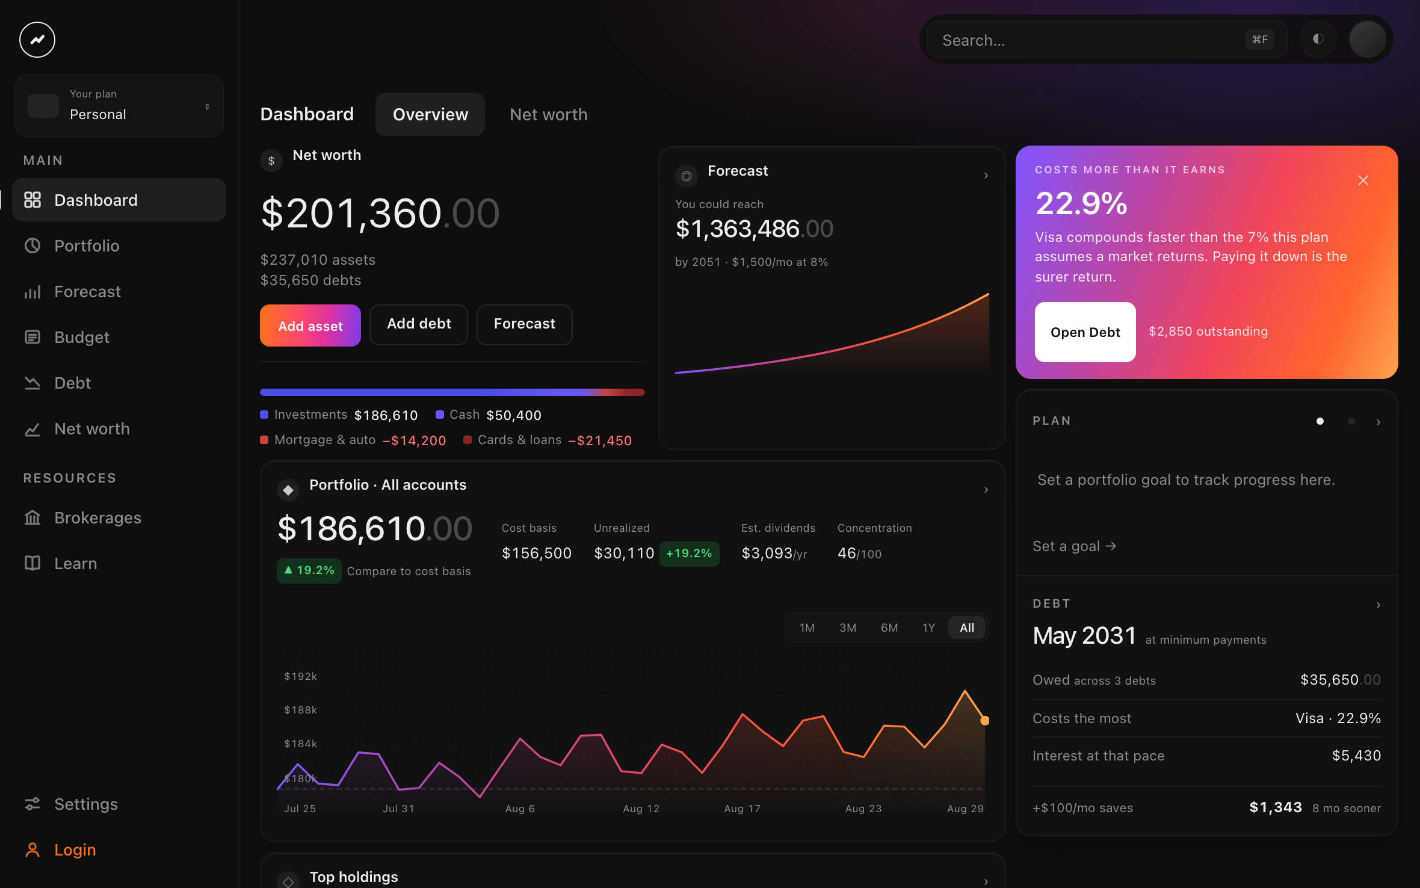Image resolution: width=1420 pixels, height=888 pixels.
Task: Follow the Set a goal link
Action: point(1075,546)
